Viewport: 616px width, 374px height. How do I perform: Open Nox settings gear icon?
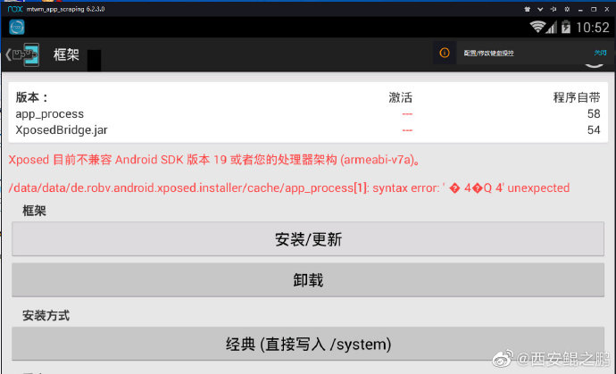click(x=567, y=9)
